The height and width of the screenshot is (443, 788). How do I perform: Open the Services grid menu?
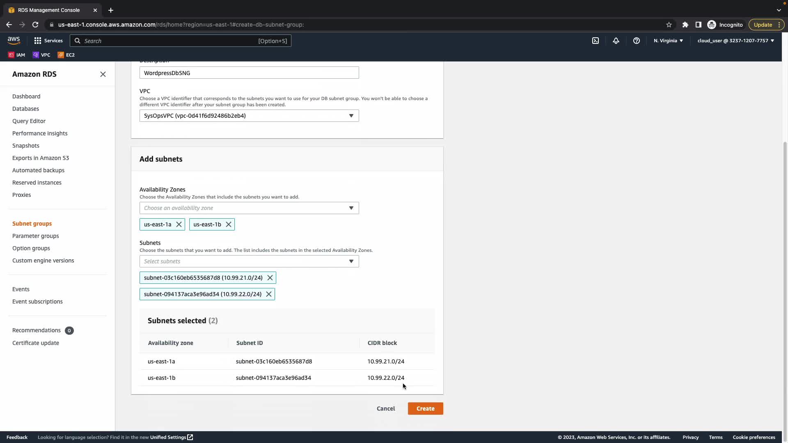point(48,41)
